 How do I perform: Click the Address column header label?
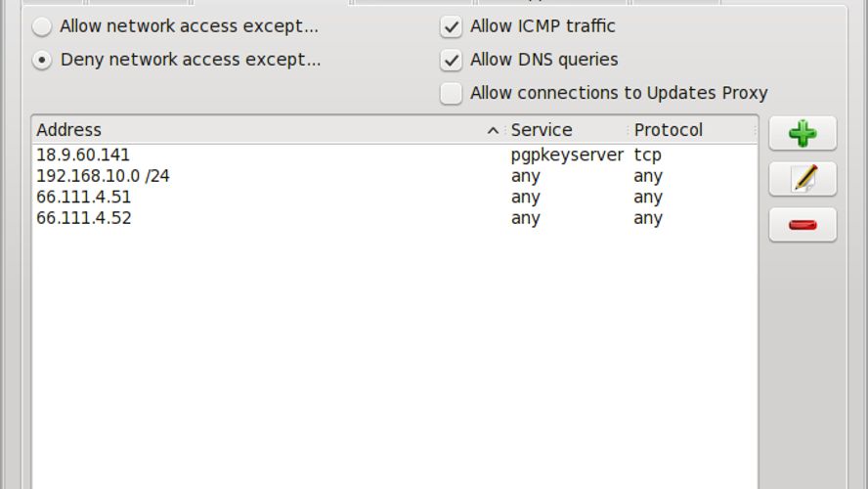click(x=69, y=130)
